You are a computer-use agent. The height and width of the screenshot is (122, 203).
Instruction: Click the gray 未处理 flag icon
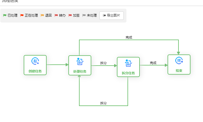click(84, 15)
